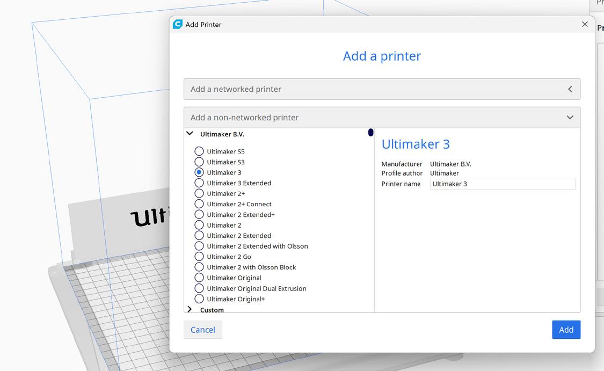
Task: Choose the Ultimaker Original+ printer
Action: tap(199, 299)
